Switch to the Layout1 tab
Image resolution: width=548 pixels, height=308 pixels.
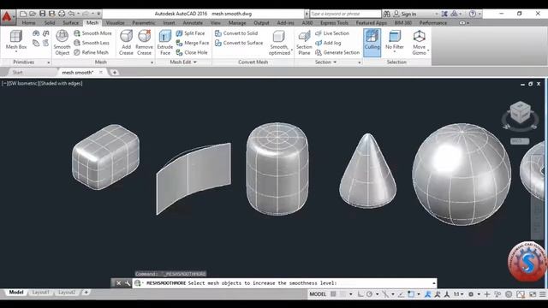click(x=40, y=293)
